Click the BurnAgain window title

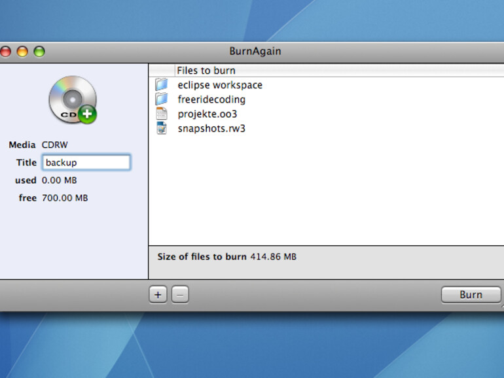(255, 52)
